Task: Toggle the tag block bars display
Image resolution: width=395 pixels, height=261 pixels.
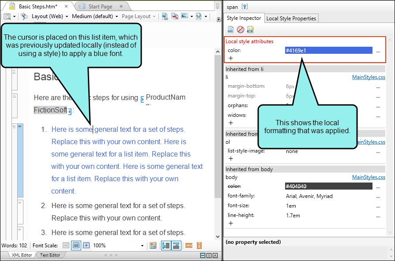Action: (166, 246)
